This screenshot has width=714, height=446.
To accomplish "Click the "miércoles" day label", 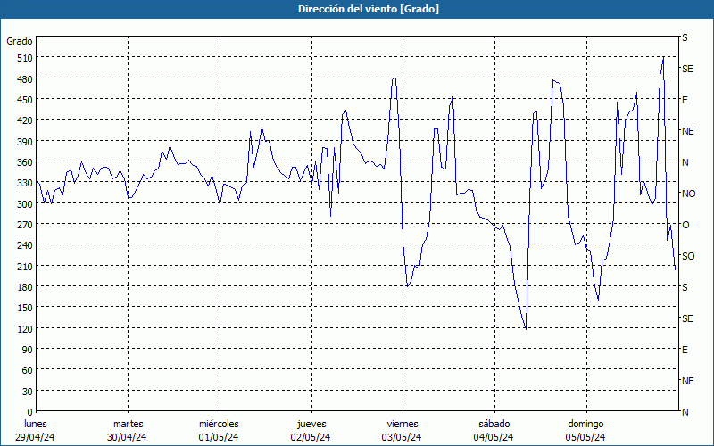I will point(219,425).
